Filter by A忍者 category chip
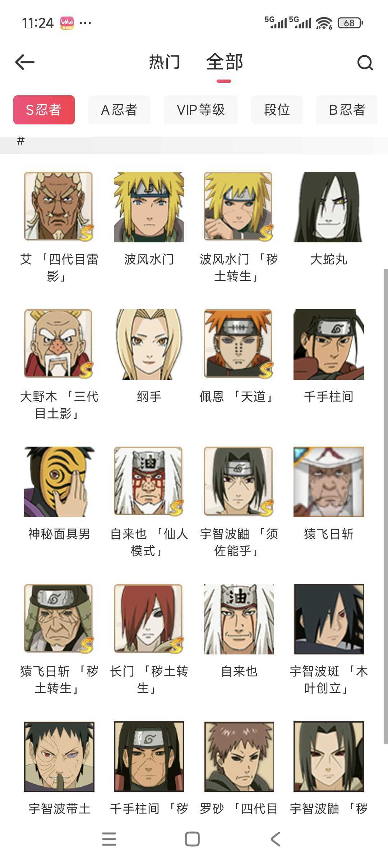 click(119, 110)
